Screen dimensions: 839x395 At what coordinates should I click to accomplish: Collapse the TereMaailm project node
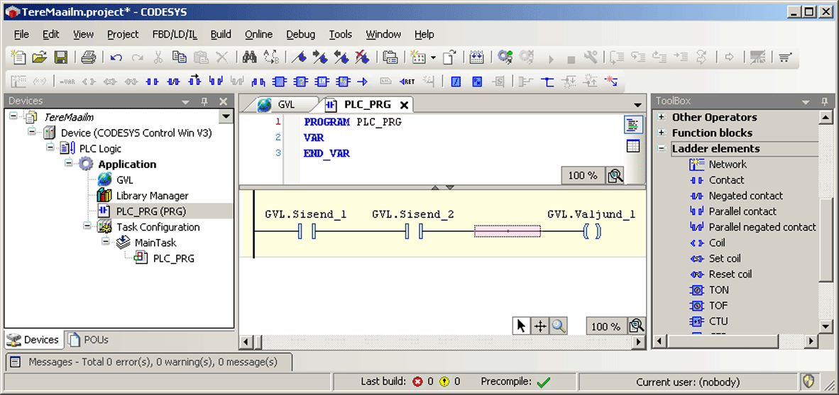pos(14,116)
